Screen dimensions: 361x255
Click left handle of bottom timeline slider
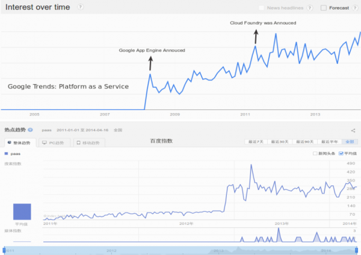4,250
